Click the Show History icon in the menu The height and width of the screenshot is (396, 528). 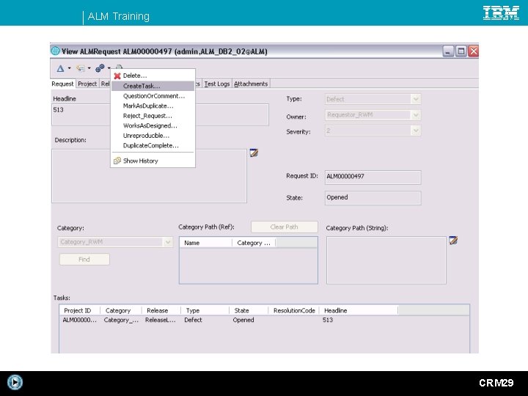coord(117,161)
